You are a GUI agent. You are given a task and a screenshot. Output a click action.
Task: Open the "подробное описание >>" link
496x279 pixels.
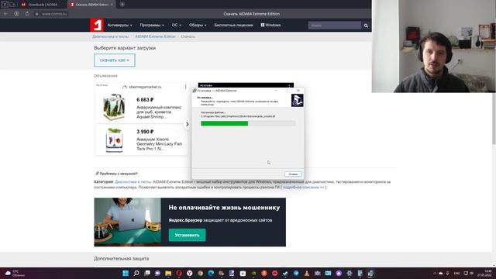coord(303,188)
